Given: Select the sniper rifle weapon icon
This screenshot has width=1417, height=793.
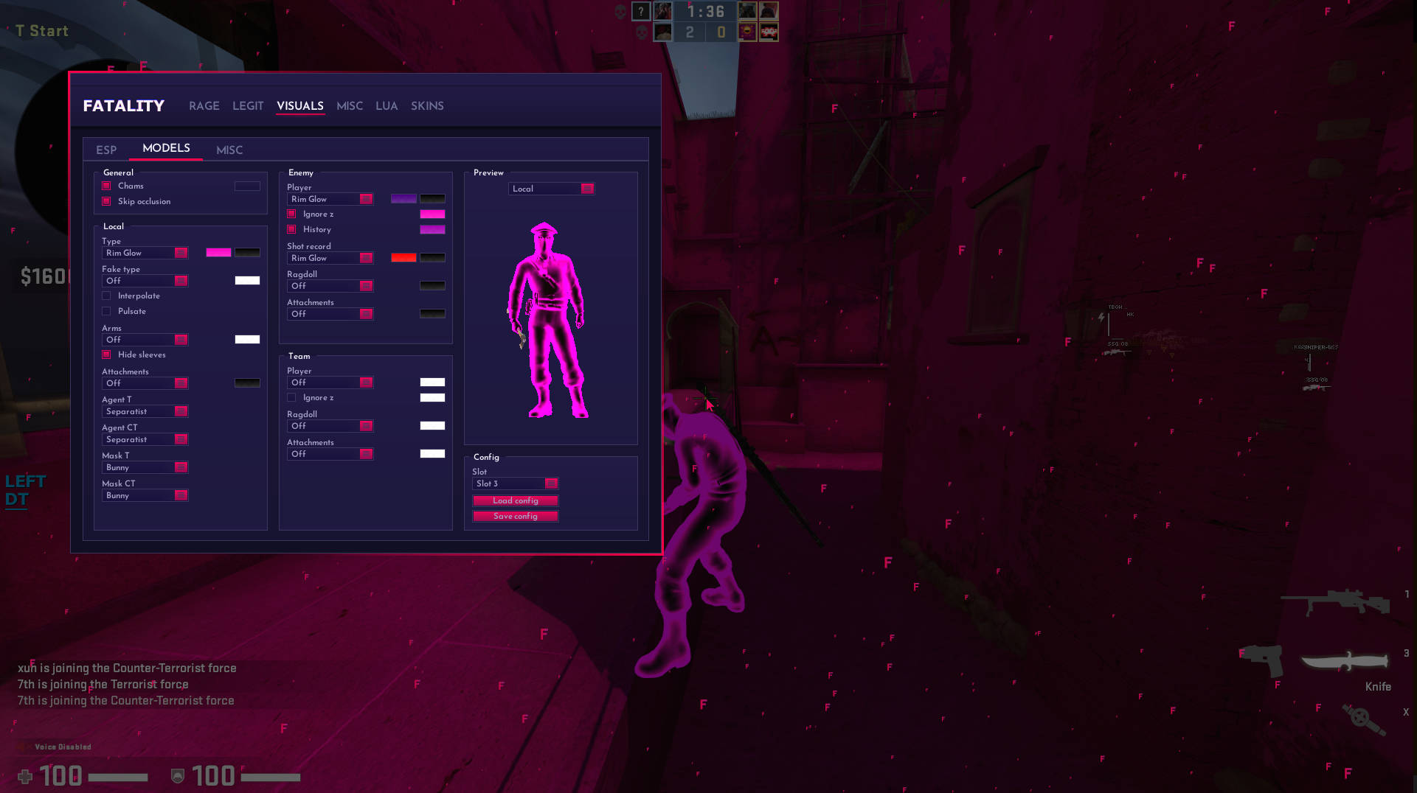Looking at the screenshot, I should [1335, 601].
